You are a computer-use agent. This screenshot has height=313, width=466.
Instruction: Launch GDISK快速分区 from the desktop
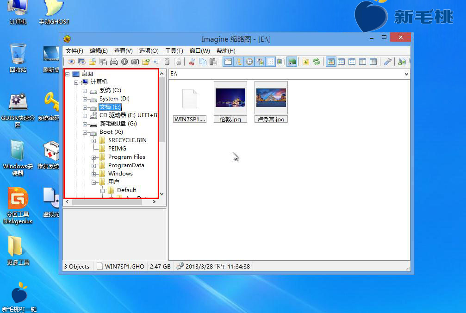(18, 111)
